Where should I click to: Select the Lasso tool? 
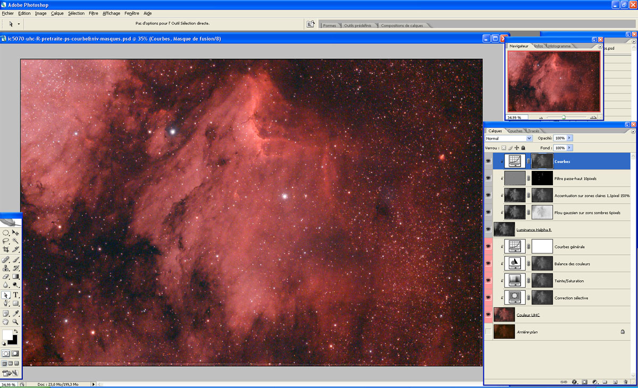point(5,240)
